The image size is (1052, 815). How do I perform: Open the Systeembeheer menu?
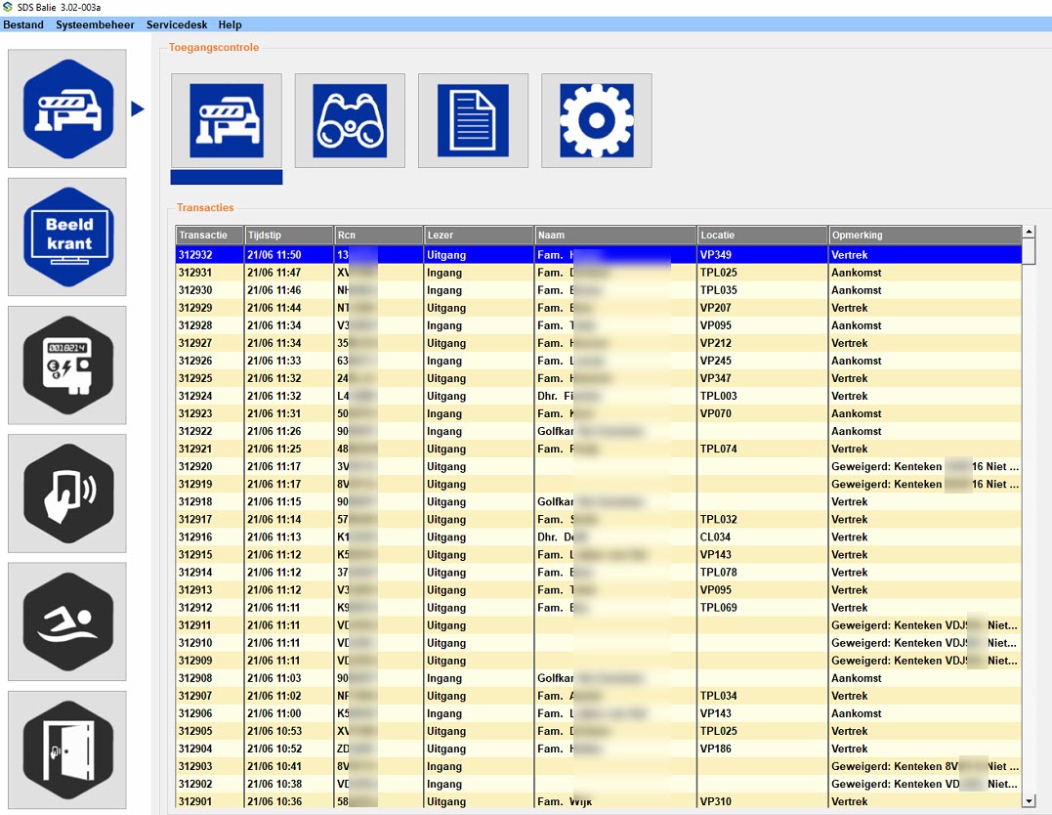(x=95, y=24)
